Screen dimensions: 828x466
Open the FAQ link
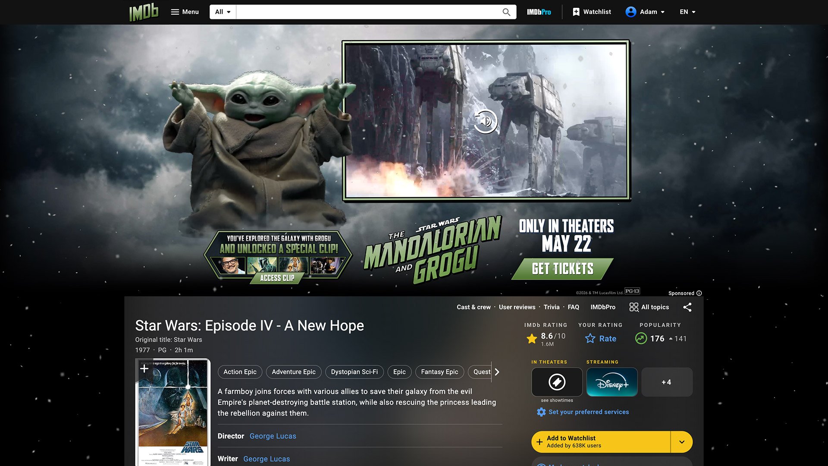coord(574,307)
